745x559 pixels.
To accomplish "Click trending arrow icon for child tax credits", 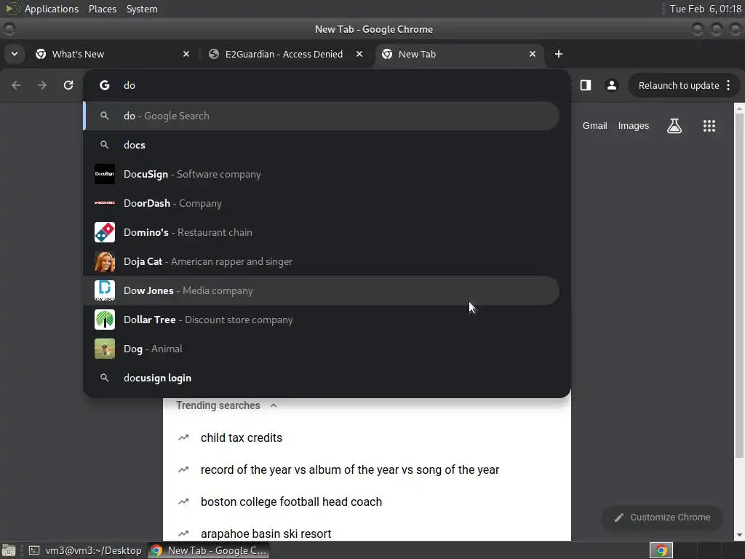I will pyautogui.click(x=183, y=437).
